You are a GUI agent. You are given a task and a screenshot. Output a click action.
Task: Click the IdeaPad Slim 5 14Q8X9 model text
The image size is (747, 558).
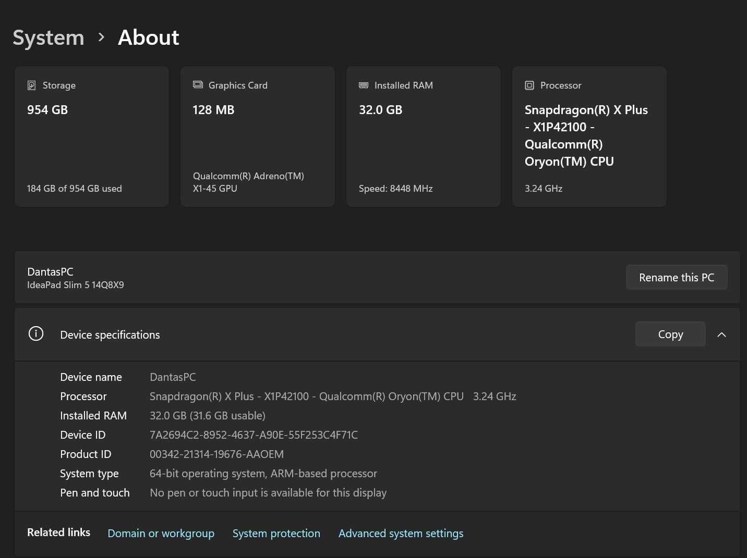[x=76, y=285]
